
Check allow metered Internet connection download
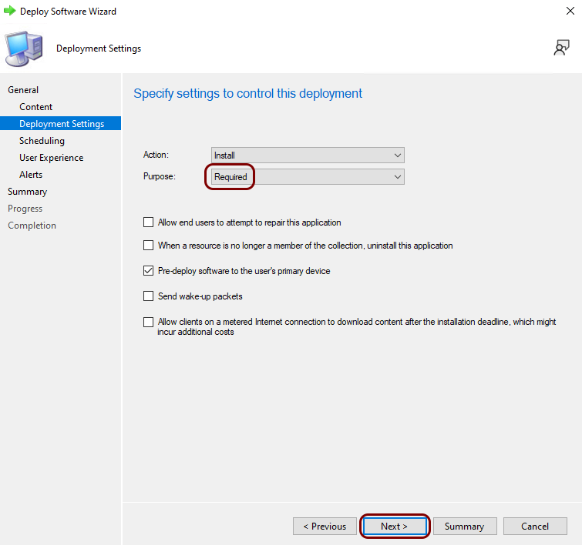tap(149, 322)
